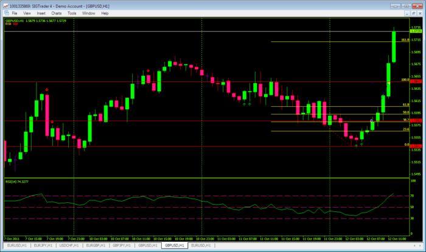
Task: Click the red sell arrow above tall pink candle
Action: [x=47, y=90]
